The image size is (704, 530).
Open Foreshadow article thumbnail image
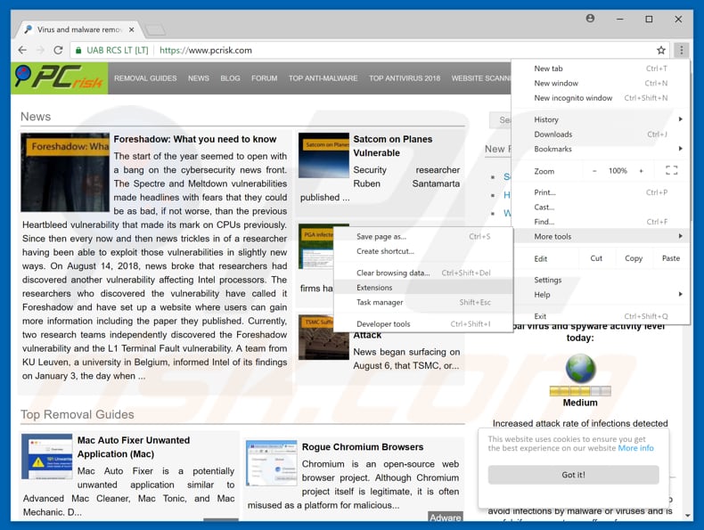point(65,172)
